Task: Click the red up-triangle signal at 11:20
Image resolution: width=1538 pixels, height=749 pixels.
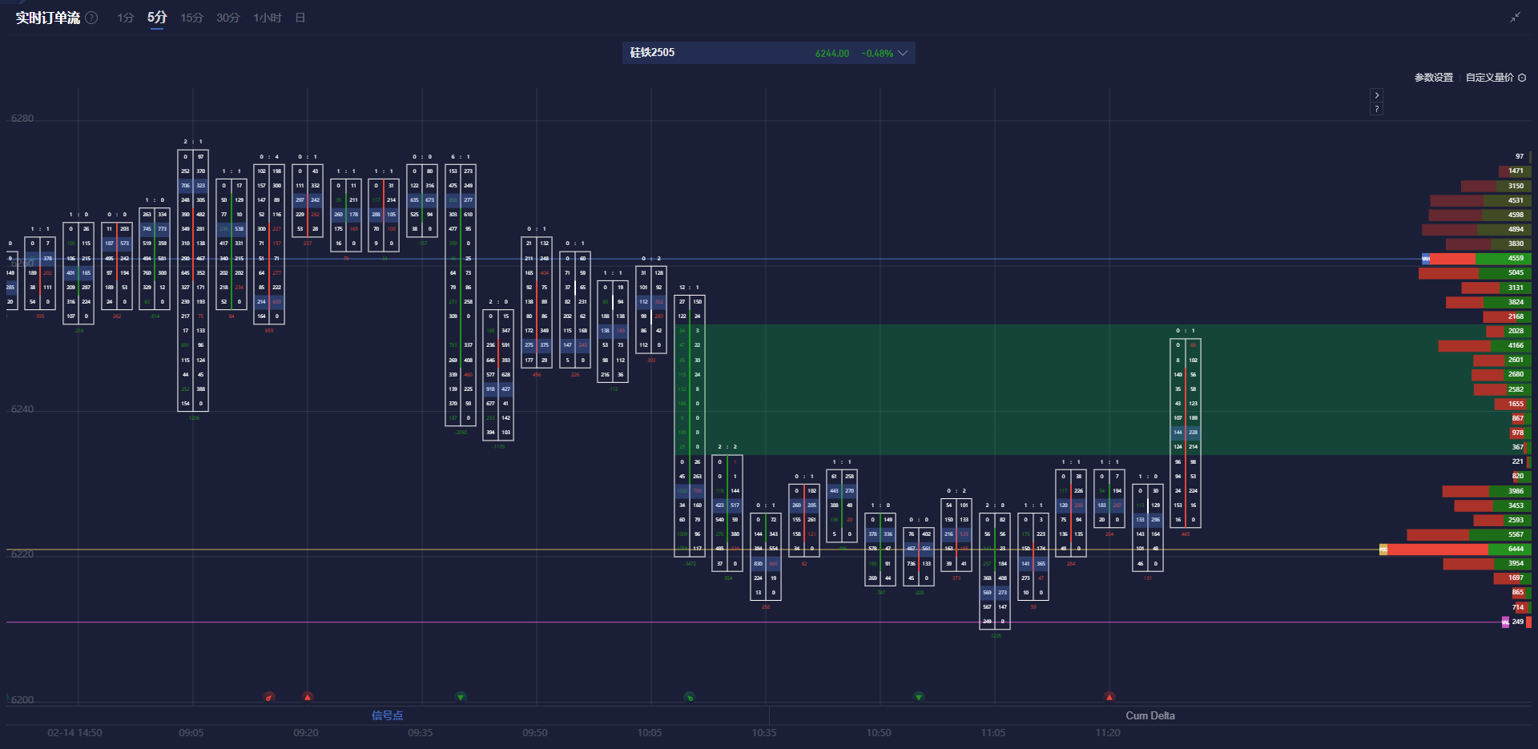Action: click(x=1109, y=697)
